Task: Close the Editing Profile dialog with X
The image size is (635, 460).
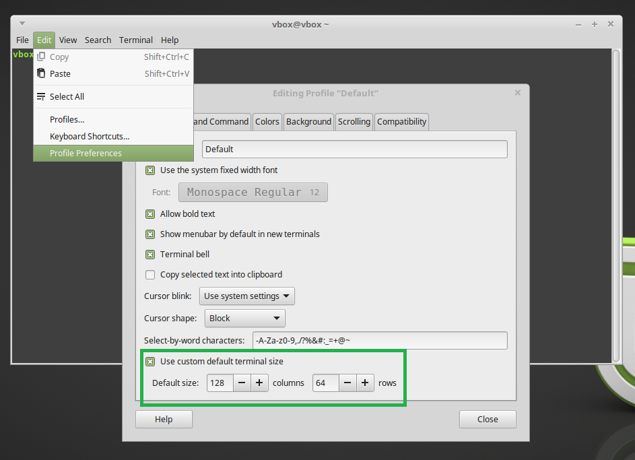Action: tap(518, 93)
